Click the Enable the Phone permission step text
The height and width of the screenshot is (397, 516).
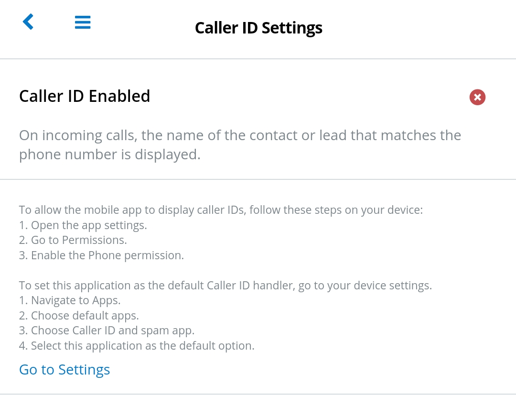(101, 255)
